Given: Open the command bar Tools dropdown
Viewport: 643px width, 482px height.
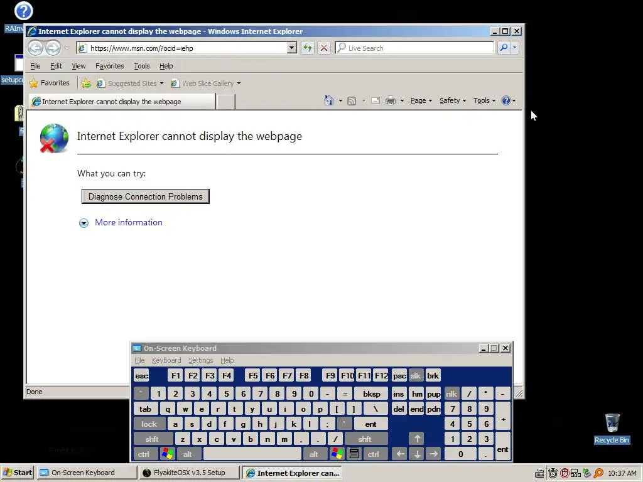Looking at the screenshot, I should coord(484,100).
